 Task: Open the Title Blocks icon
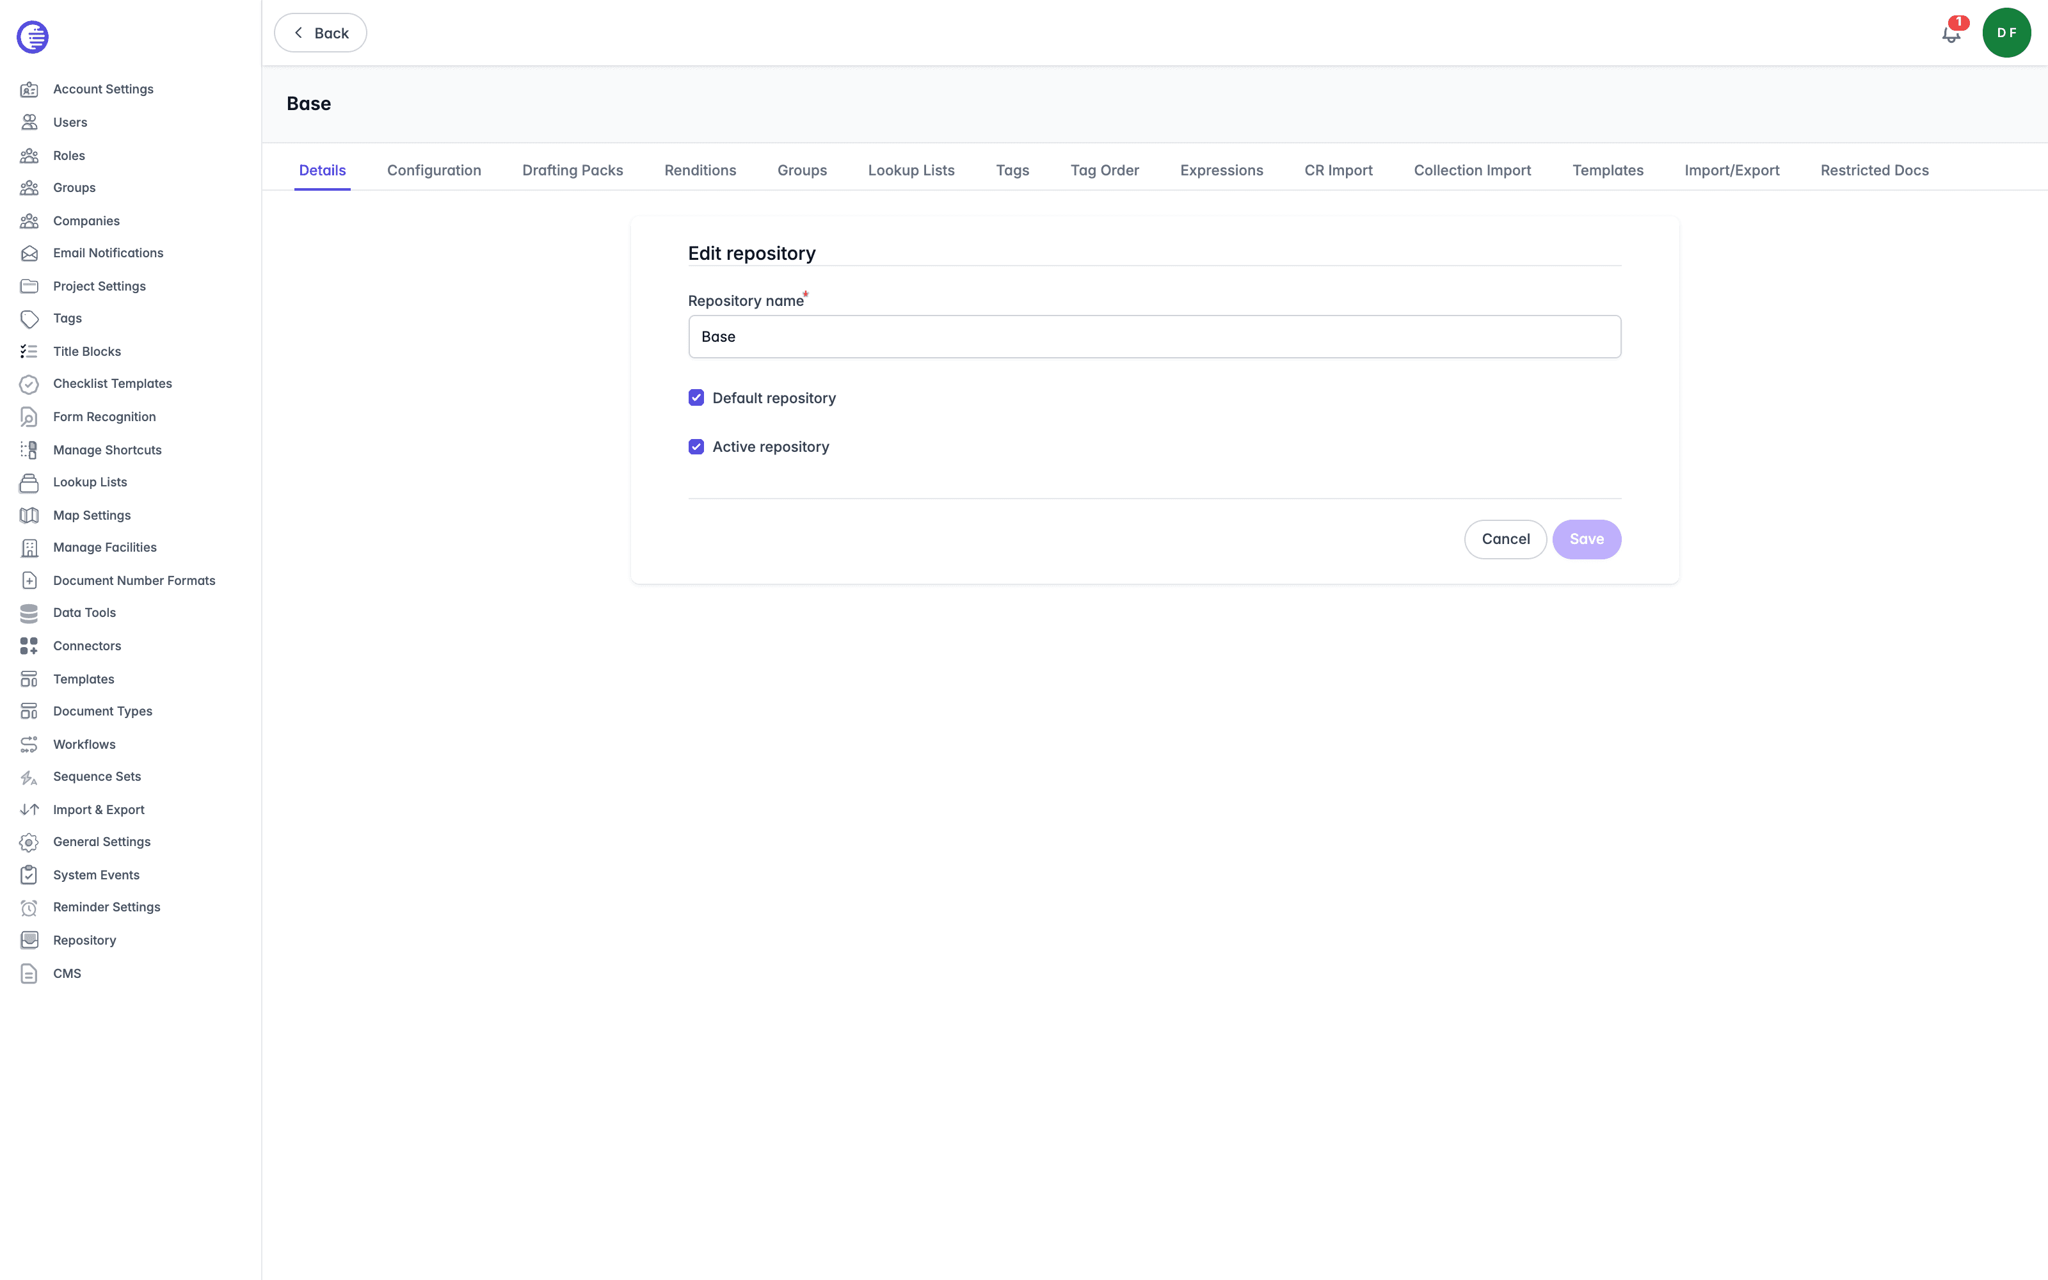(x=29, y=351)
